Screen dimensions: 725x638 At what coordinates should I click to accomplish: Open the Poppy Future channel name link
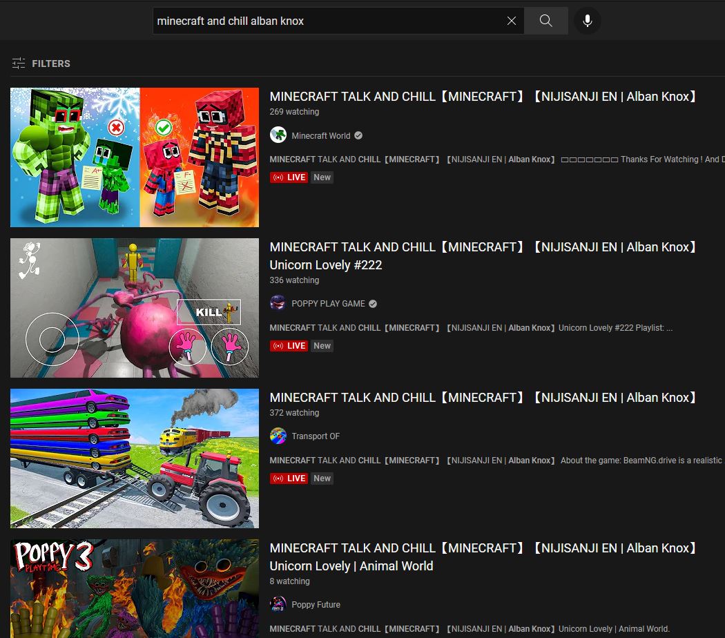[x=316, y=604]
